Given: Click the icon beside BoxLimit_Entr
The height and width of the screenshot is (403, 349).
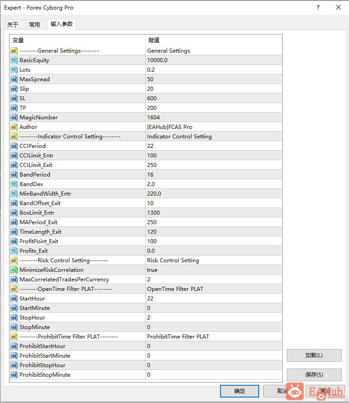Looking at the screenshot, I should [14, 212].
